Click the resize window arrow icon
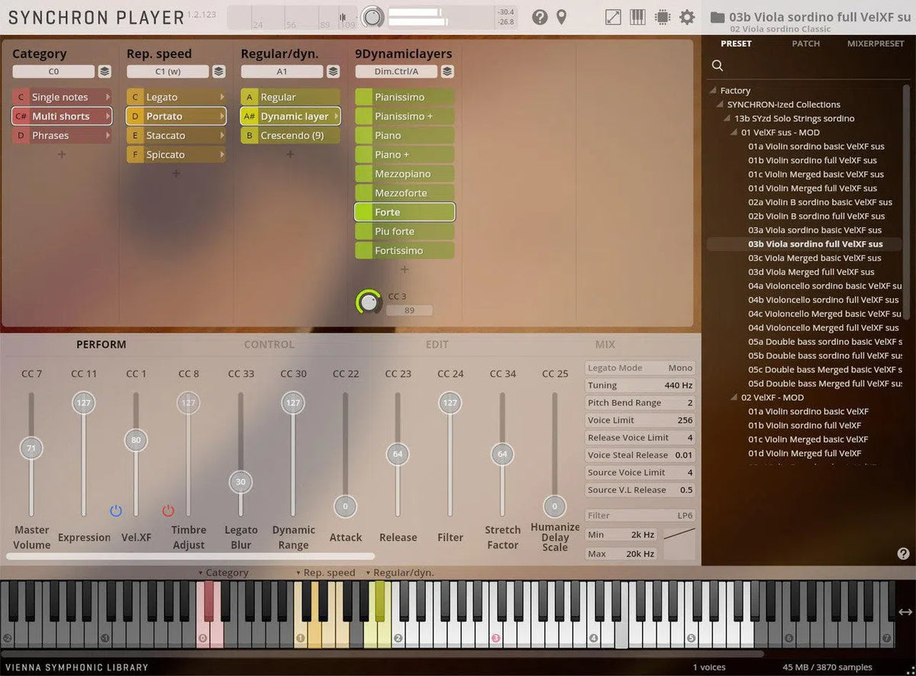Viewport: 916px width, 676px height. pos(613,17)
